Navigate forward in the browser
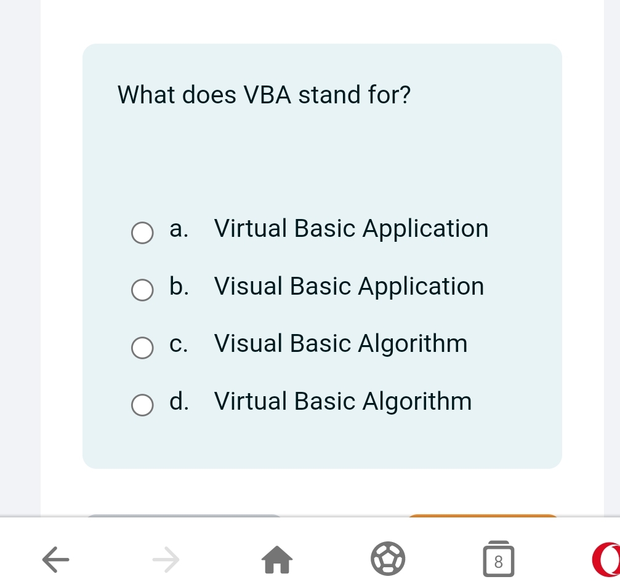Image resolution: width=620 pixels, height=582 pixels. click(166, 560)
